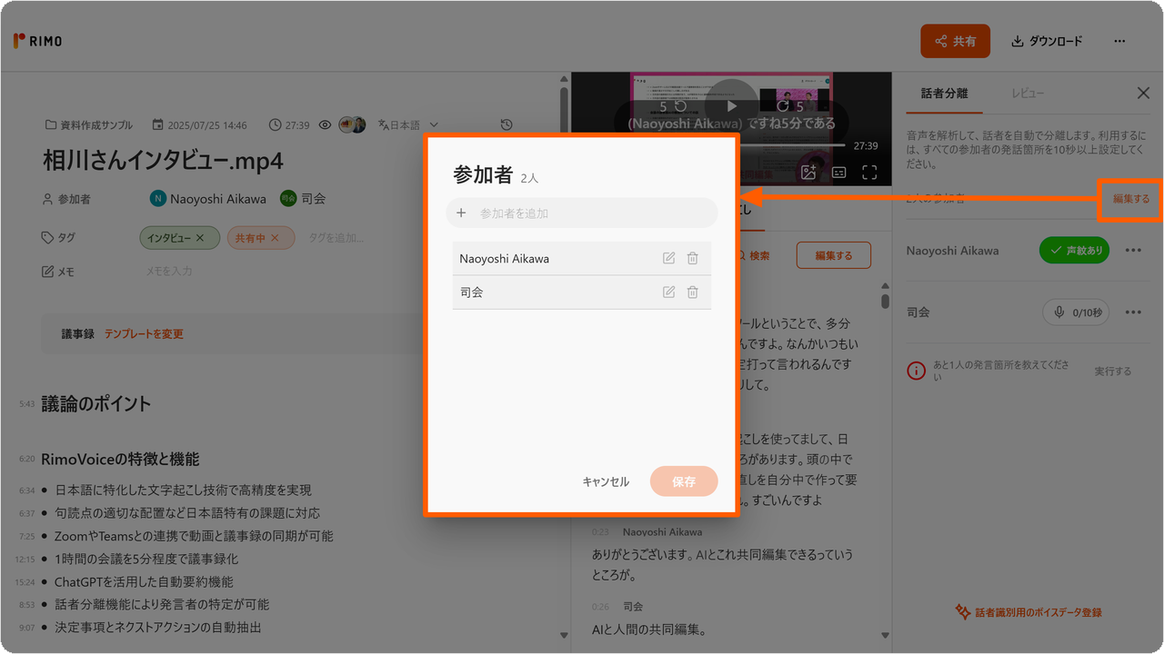Click bullet 話者分離機能により発言者の特定が可能
This screenshot has height=654, width=1164.
tap(162, 604)
